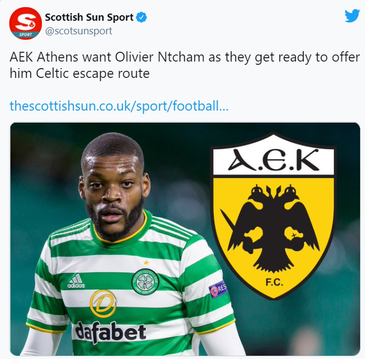The width and height of the screenshot is (365, 359).
Task: Click the gold star above Celtic badge
Action: (146, 263)
